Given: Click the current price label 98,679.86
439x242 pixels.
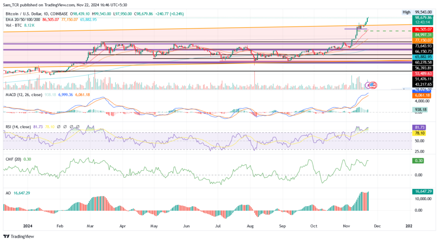Looking at the screenshot, I should [423, 18].
